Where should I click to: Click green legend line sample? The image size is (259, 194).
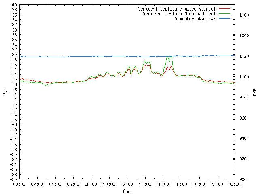coord(224,13)
